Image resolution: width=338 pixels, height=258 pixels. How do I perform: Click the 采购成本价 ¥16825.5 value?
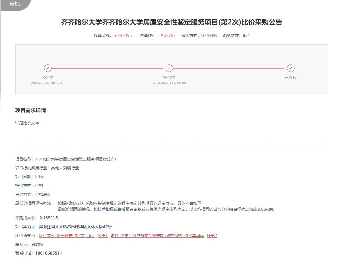[49, 218]
